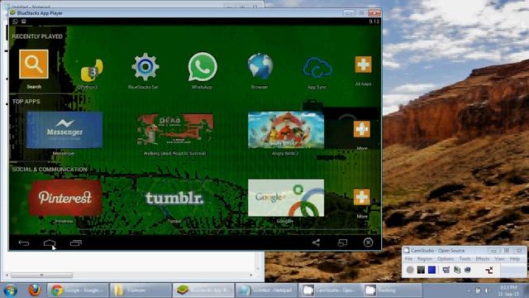Open the Tumblr app tile

[174, 198]
